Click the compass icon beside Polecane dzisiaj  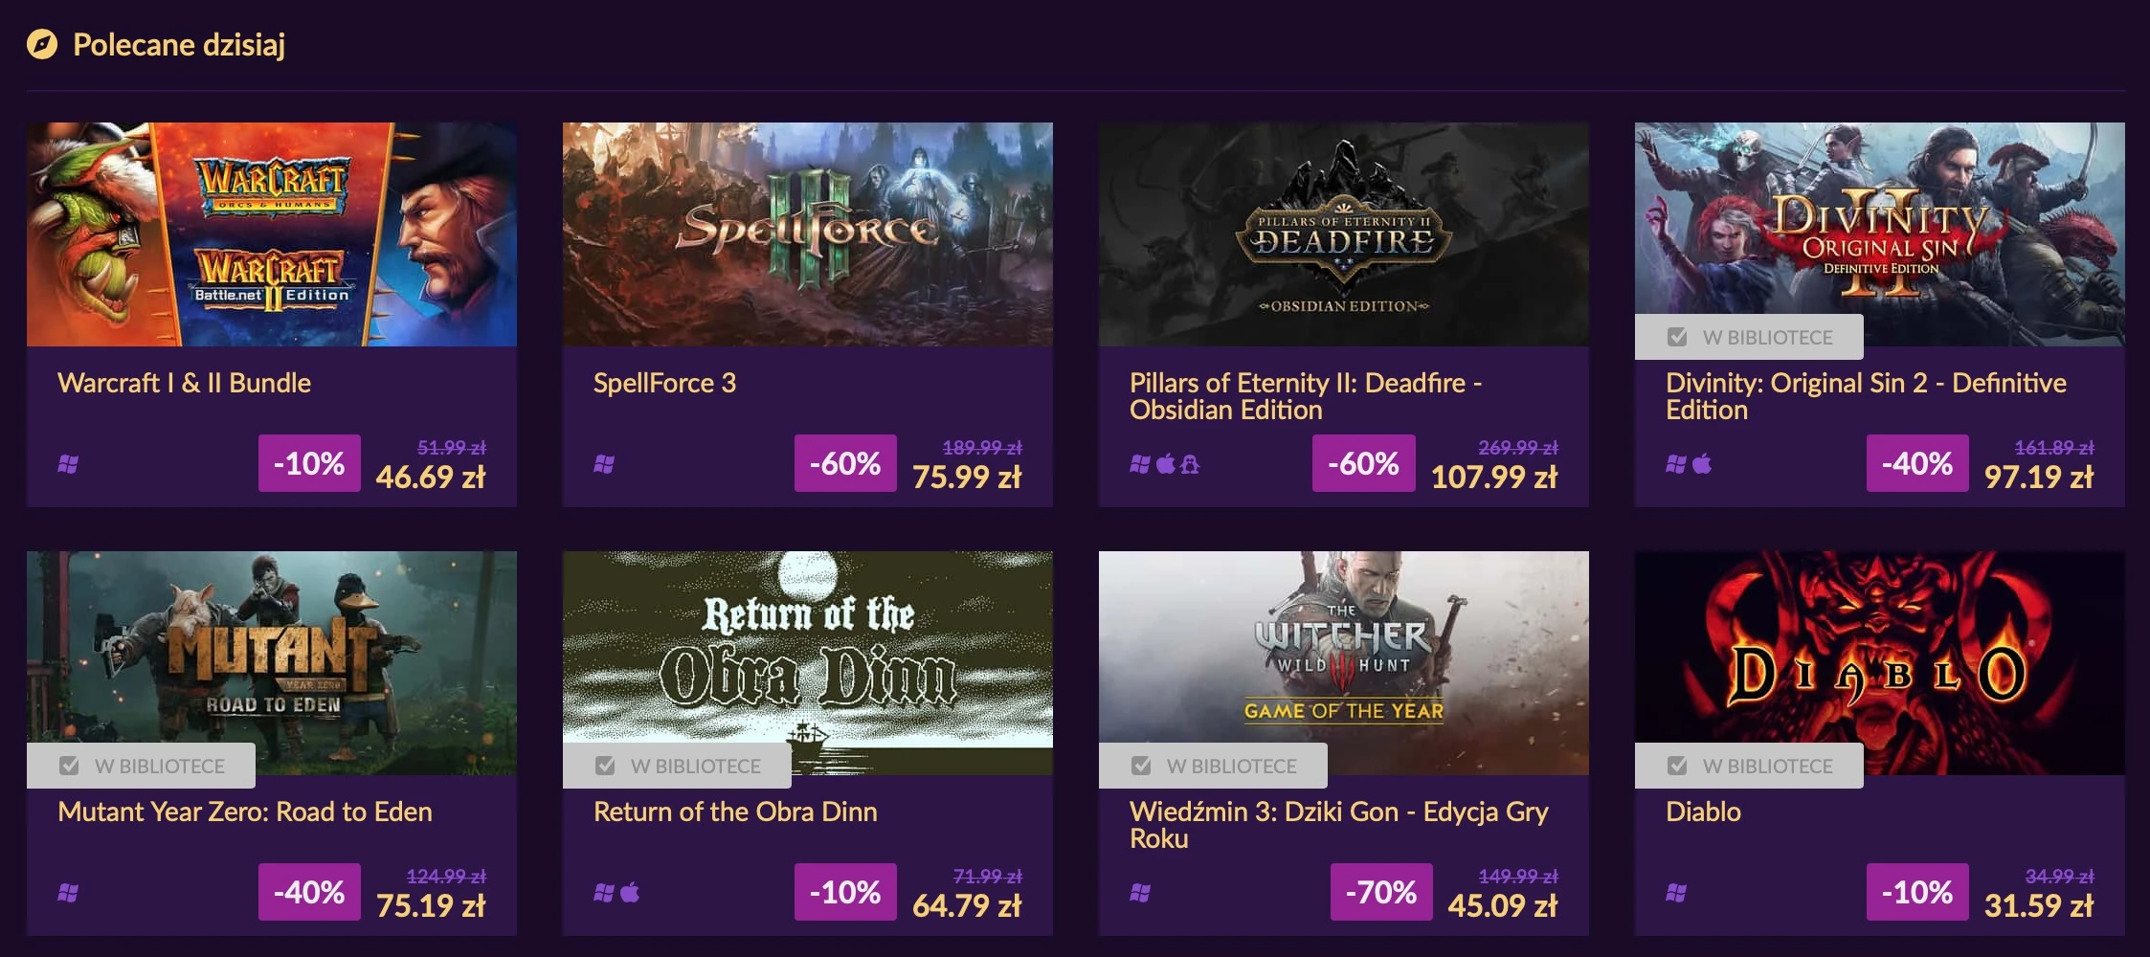coord(42,45)
